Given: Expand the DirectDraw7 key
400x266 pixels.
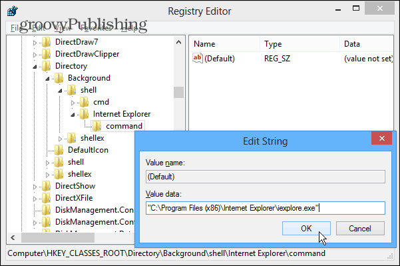Looking at the screenshot, I should click(x=35, y=43).
